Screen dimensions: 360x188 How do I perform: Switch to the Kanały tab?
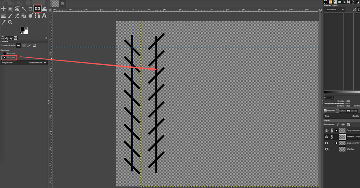coord(341,111)
